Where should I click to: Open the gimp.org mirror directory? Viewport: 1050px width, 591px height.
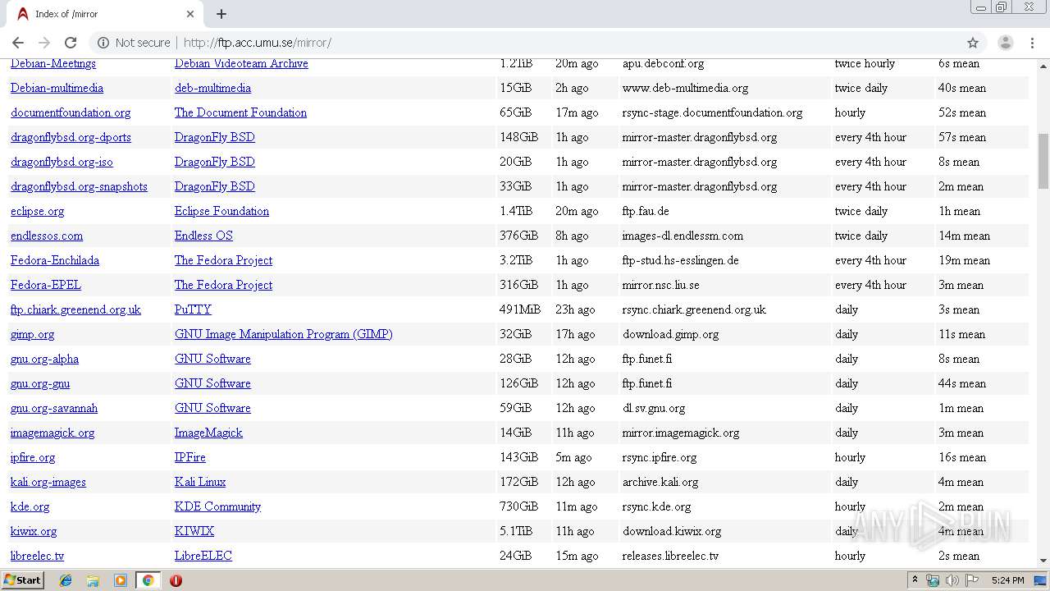(33, 334)
